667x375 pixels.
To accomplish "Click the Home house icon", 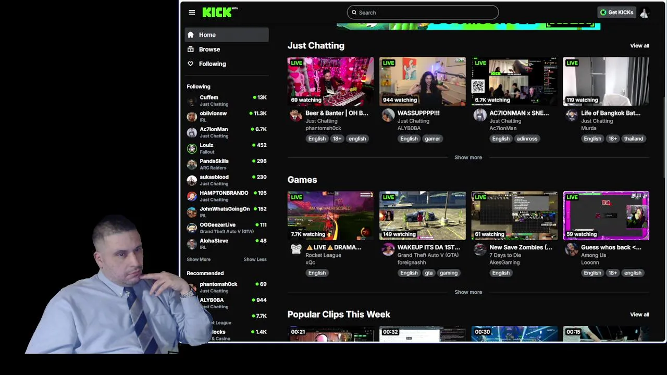I will 191,35.
